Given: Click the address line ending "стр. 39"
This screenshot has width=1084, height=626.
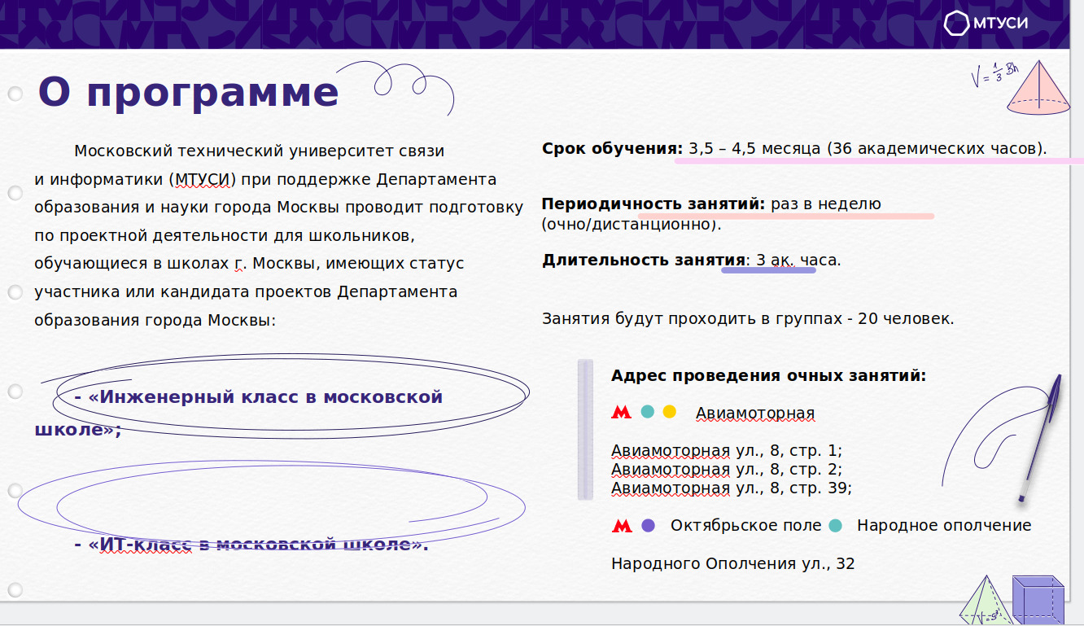Looking at the screenshot, I should coord(731,488).
